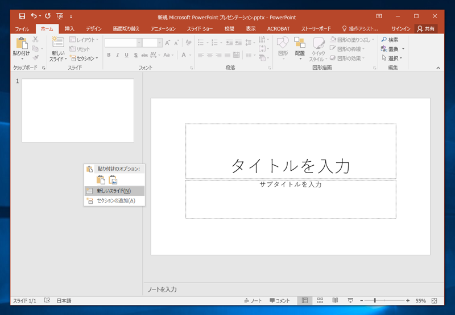This screenshot has width=455, height=315.
Task: Toggle the ノート notes pane
Action: coord(253,300)
